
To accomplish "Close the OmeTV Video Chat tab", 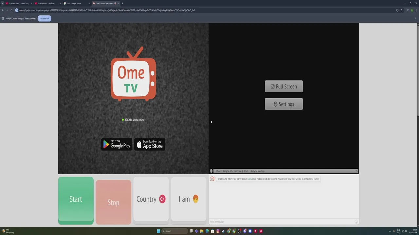I will (x=118, y=3).
